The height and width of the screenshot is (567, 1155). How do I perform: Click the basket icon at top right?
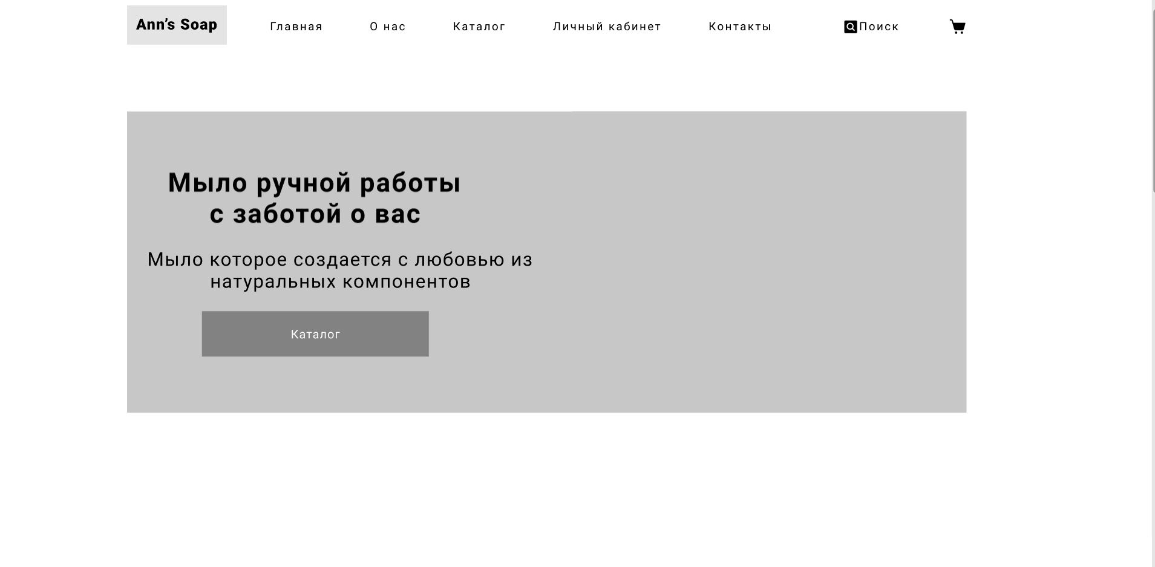[958, 26]
